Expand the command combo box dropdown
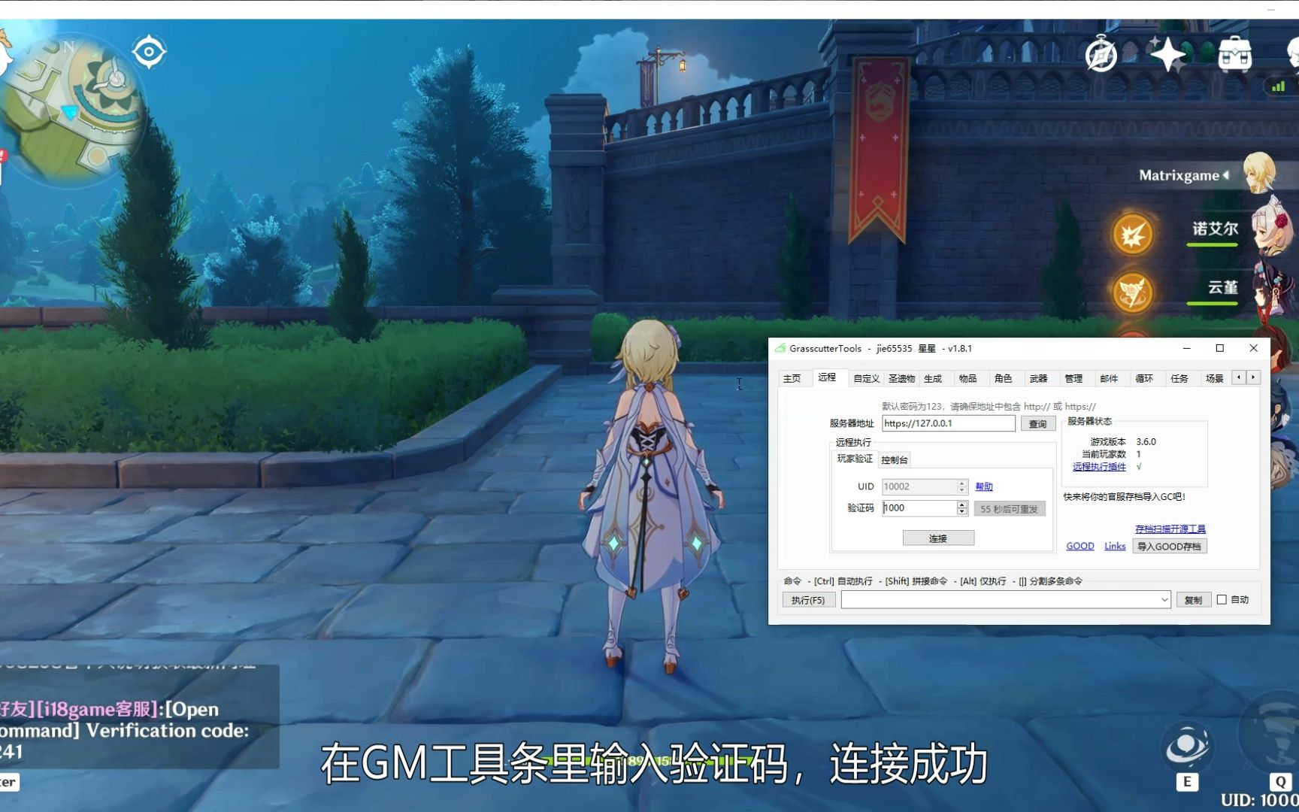 click(x=1164, y=600)
